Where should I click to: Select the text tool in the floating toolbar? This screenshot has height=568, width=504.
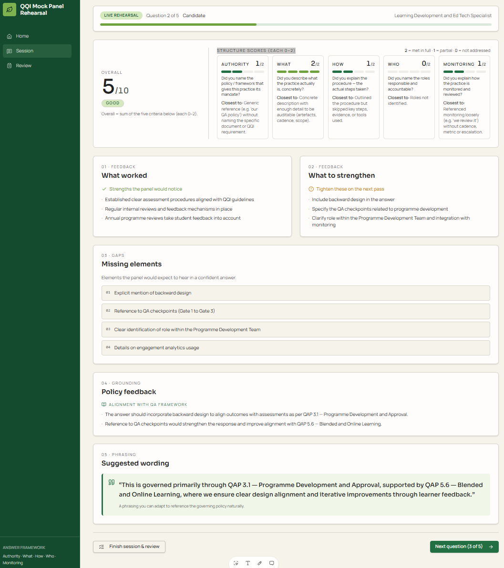tap(247, 563)
